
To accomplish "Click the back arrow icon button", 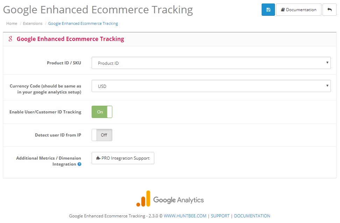I will [329, 9].
